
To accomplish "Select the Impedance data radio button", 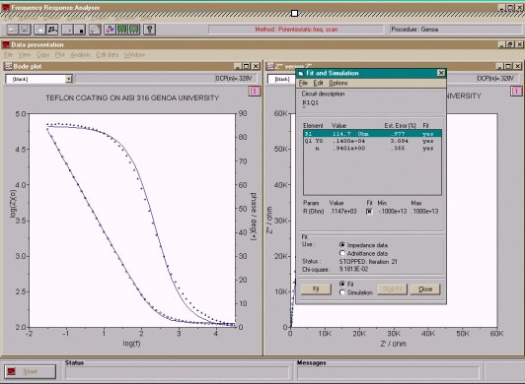I will click(341, 244).
